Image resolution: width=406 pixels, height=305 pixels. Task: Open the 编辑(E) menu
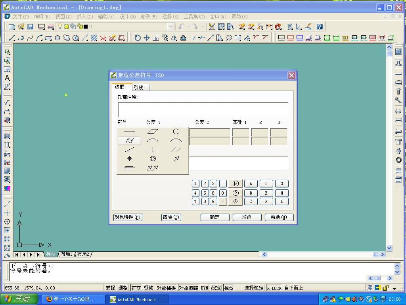click(42, 17)
